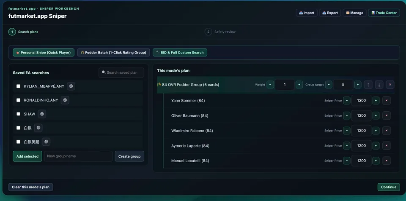
Task: Click Add selected button
Action: pos(27,156)
